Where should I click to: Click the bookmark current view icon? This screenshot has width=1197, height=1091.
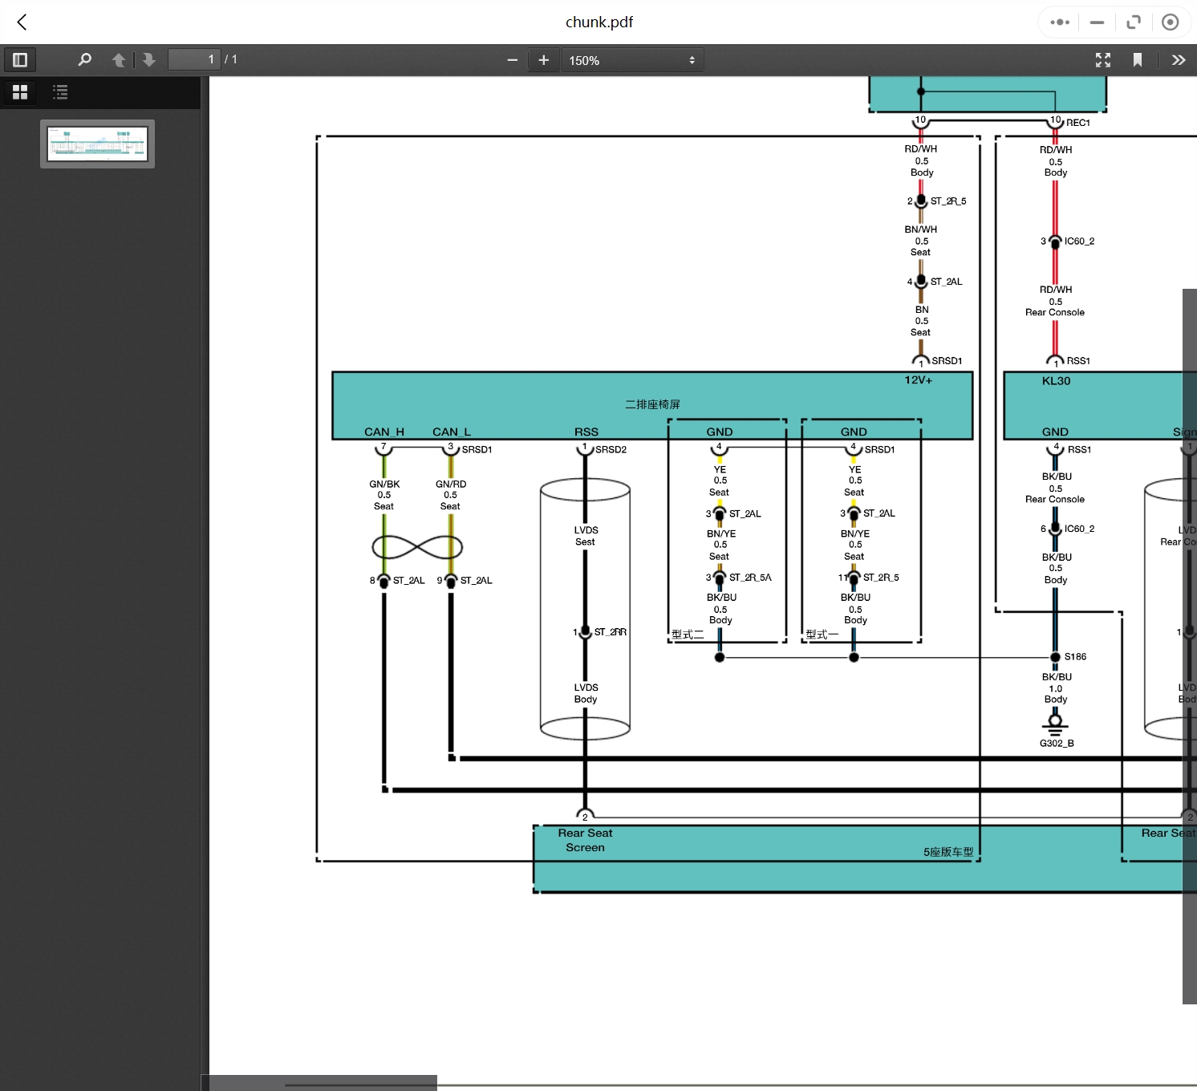1137,60
